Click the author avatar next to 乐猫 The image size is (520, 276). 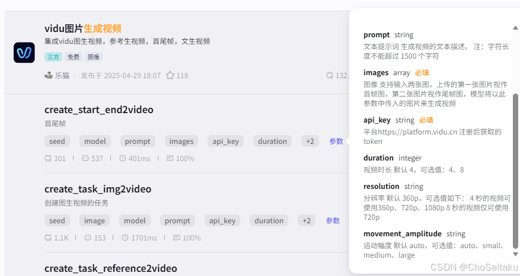[49, 75]
